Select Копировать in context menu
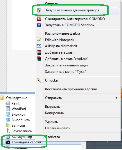 tap(55, 113)
